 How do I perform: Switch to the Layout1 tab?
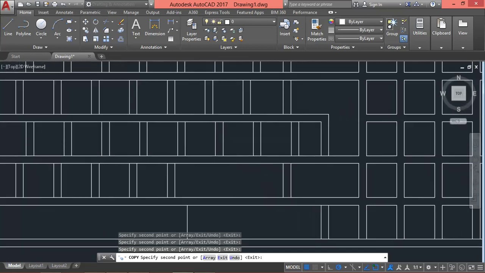[36, 265]
